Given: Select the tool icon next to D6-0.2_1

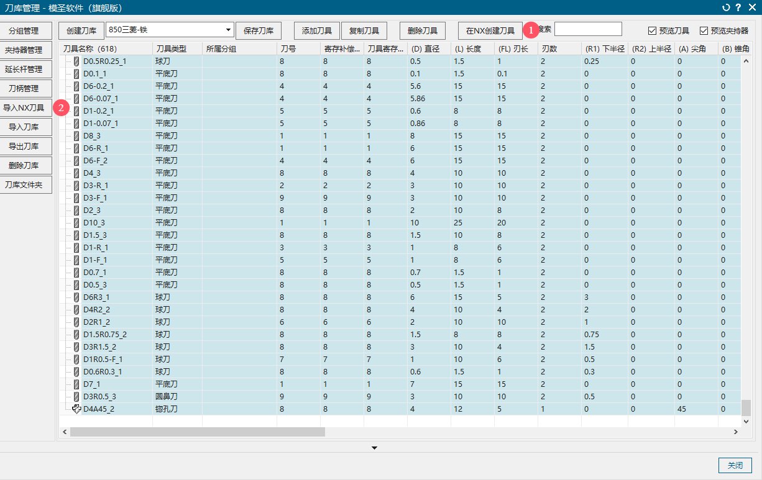Looking at the screenshot, I should pyautogui.click(x=76, y=86).
